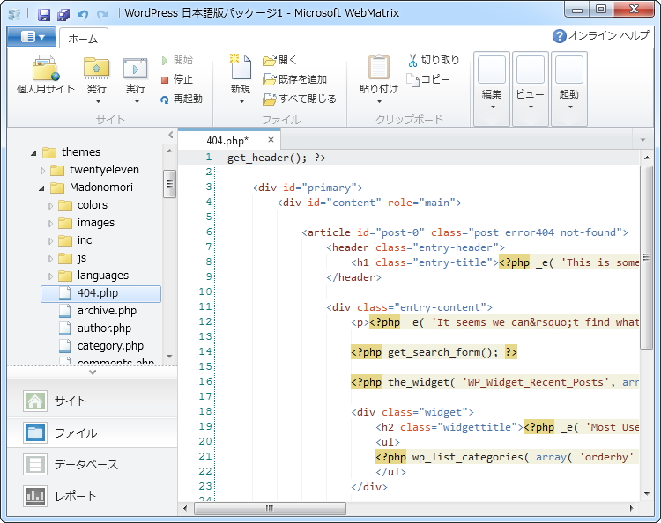Click the Save icon in title bar

(44, 15)
